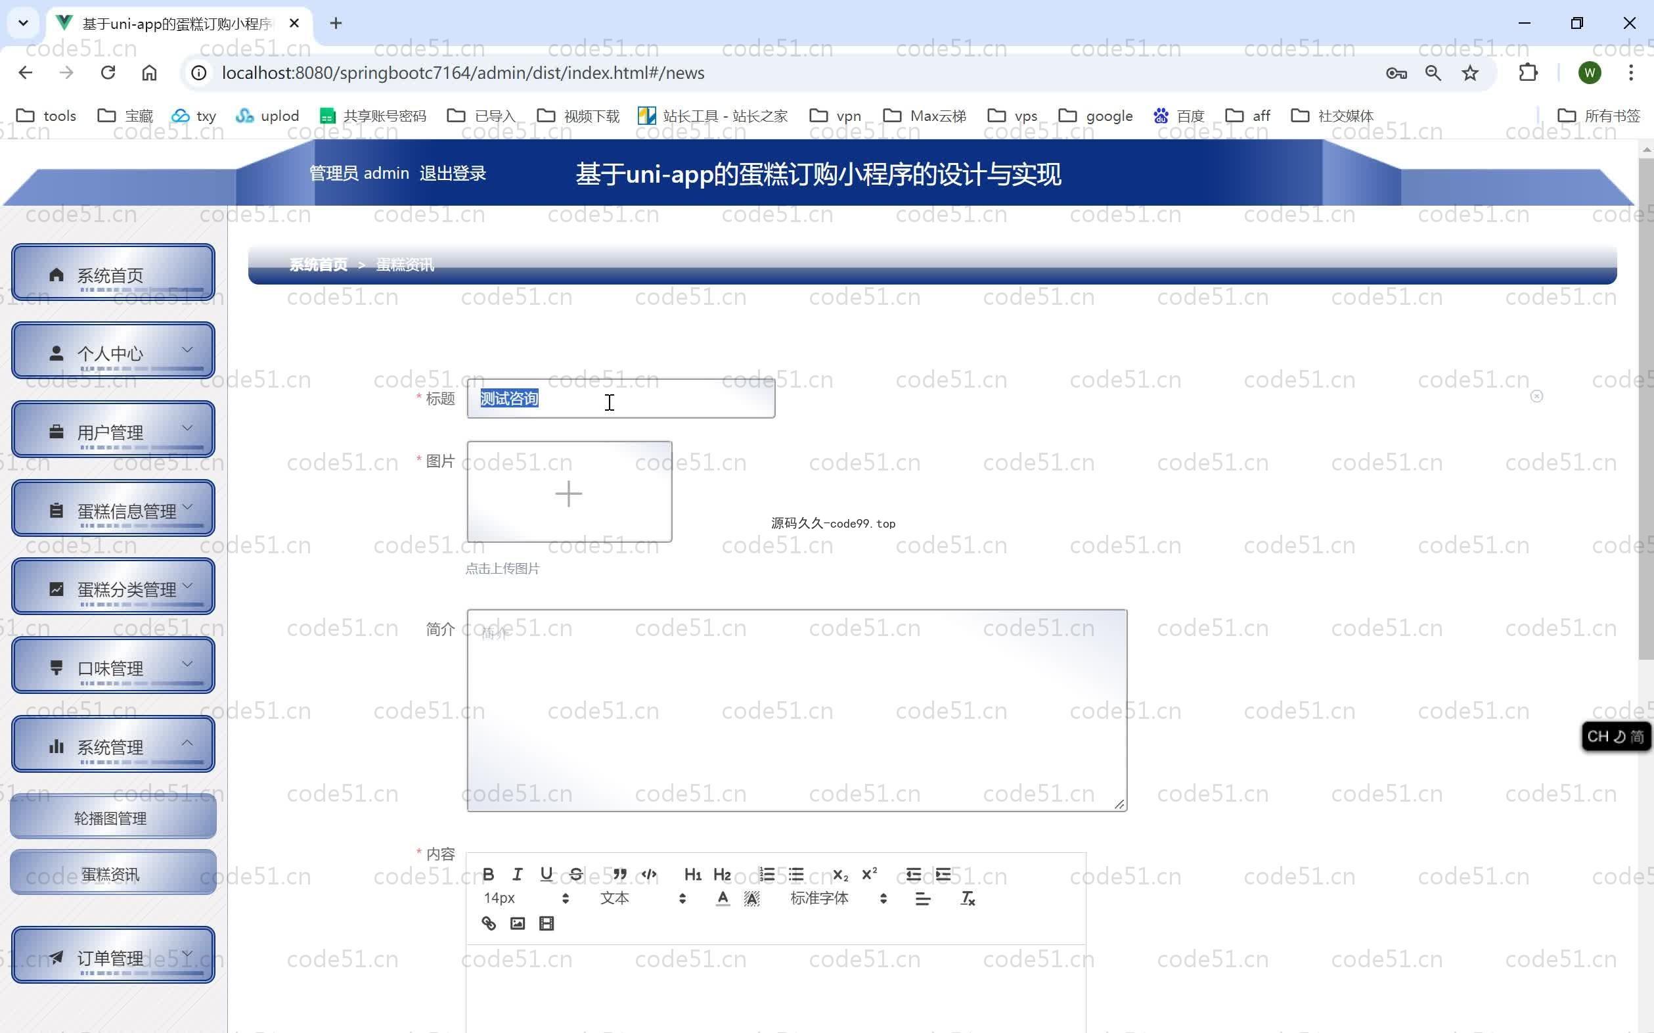The width and height of the screenshot is (1654, 1033).
Task: Click the small circled-x icon at right
Action: [x=1536, y=396]
